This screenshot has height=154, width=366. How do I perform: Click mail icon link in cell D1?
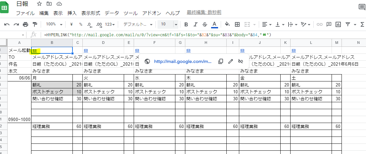click(85, 50)
